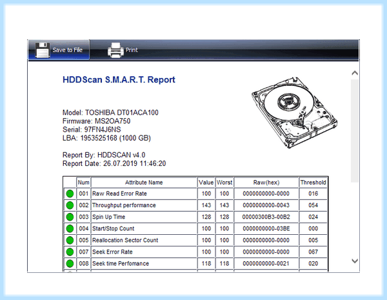Select the Raw(hex) column header
This screenshot has width=387, height=300.
[266, 183]
